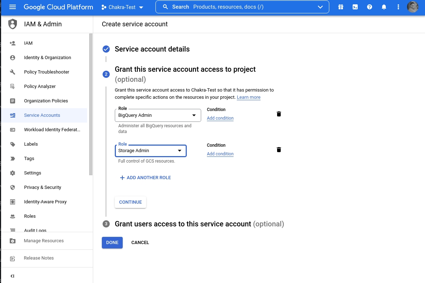Expand the search bar chevron
The image size is (425, 283).
[320, 7]
